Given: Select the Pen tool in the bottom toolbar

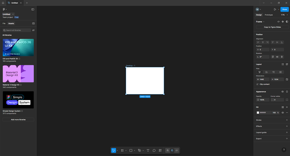Looking at the screenshot, I should (139, 150).
